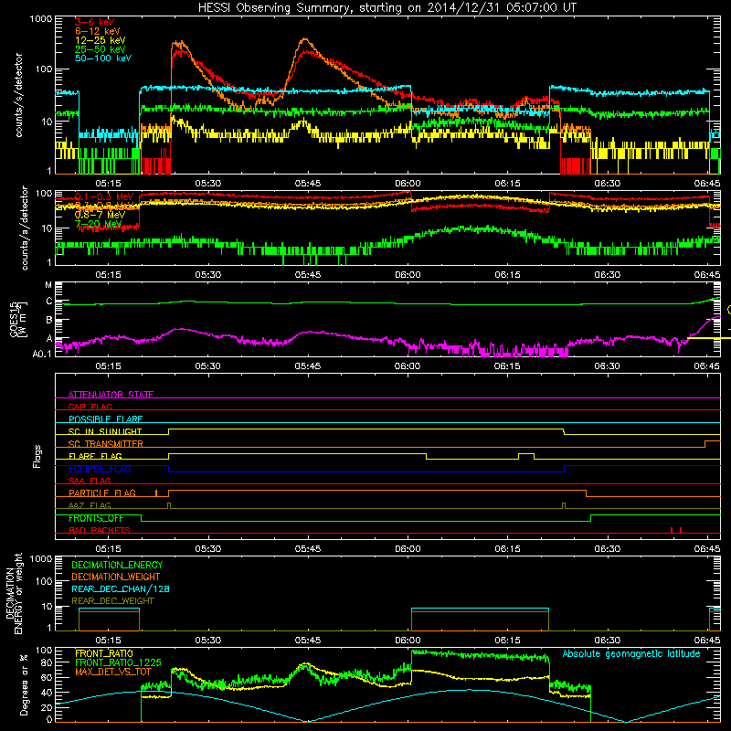Viewport: 731px width, 731px height.
Task: Click the DECIMATION ENERGY or weight axis label
Action: (x=14, y=593)
